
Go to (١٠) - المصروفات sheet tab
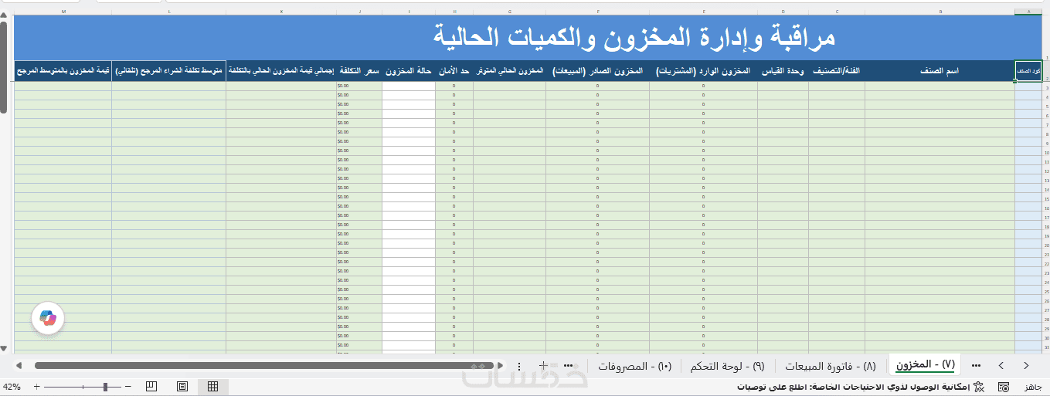[x=634, y=365]
